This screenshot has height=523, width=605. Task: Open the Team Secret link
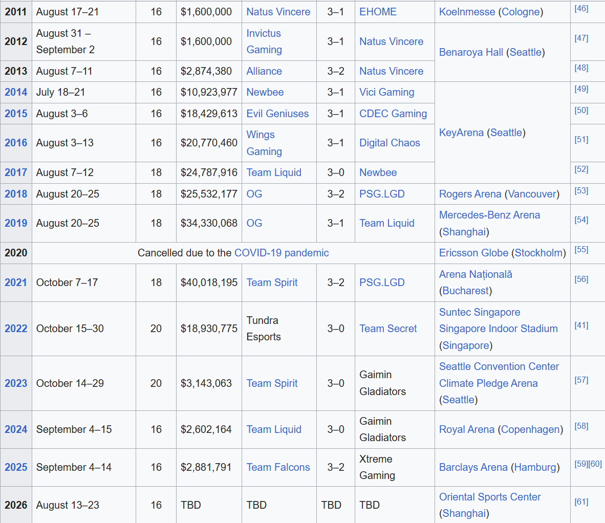click(x=388, y=328)
